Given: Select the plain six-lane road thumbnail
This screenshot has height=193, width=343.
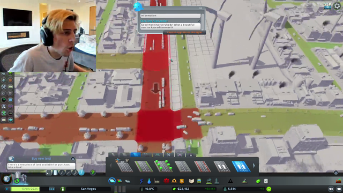Looking at the screenshot, I should click(x=183, y=166).
